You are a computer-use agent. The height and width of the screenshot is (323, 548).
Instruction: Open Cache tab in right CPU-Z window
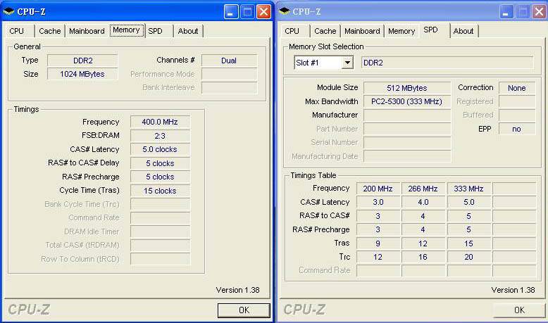(325, 31)
